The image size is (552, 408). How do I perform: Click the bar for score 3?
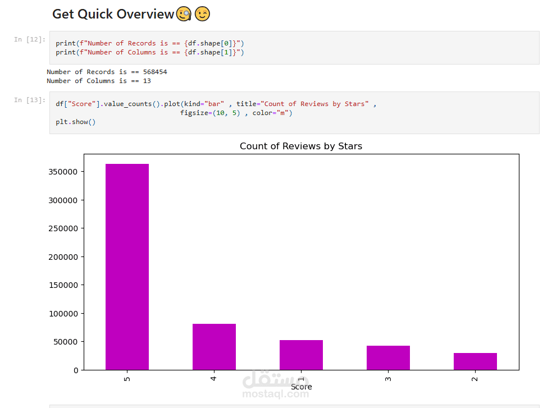(388, 357)
